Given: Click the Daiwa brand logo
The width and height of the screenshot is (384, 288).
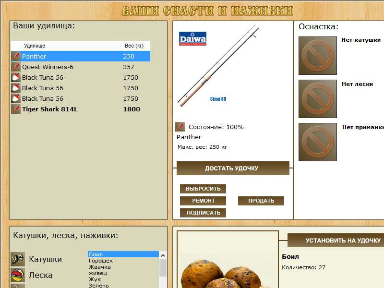Looking at the screenshot, I should [193, 39].
